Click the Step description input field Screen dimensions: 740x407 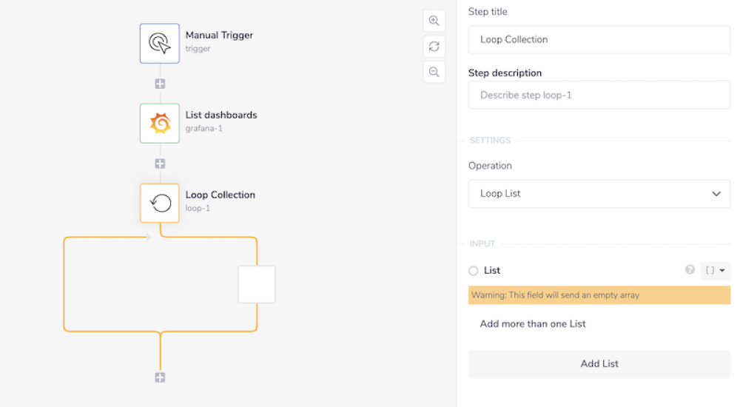point(599,95)
